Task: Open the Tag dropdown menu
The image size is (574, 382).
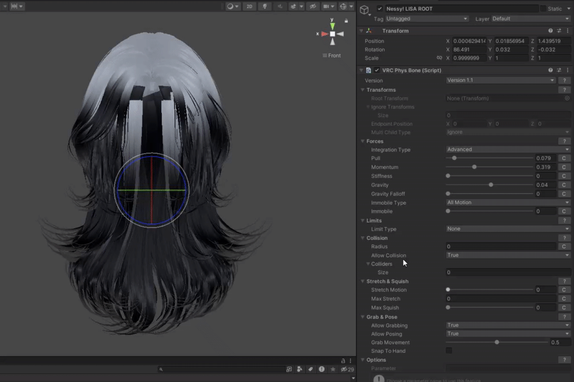Action: [427, 19]
